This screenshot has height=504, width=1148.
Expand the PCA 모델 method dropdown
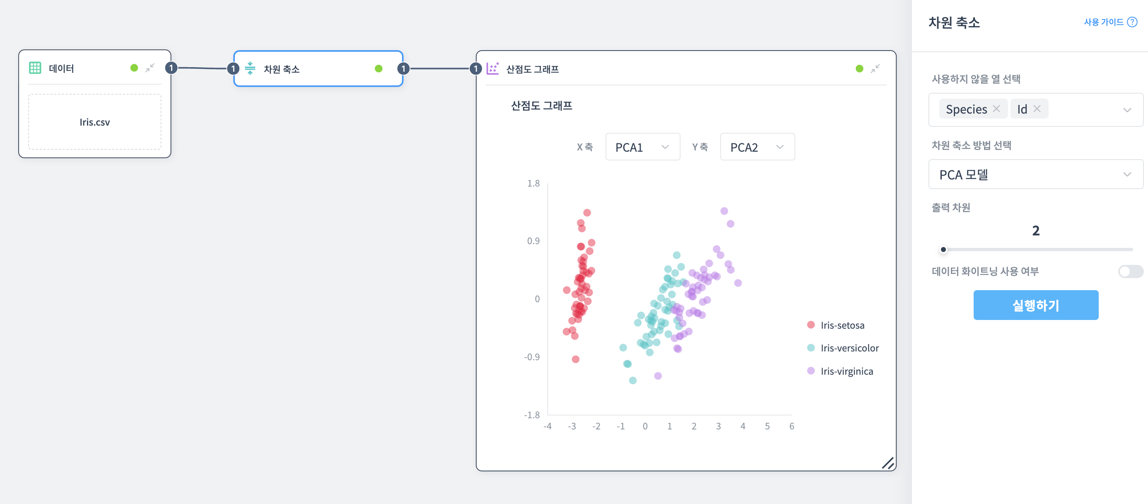click(1035, 174)
